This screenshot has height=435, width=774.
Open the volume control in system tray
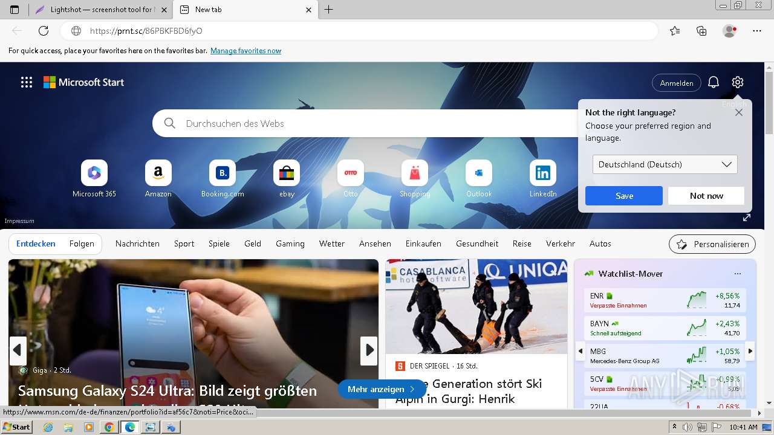tap(688, 427)
